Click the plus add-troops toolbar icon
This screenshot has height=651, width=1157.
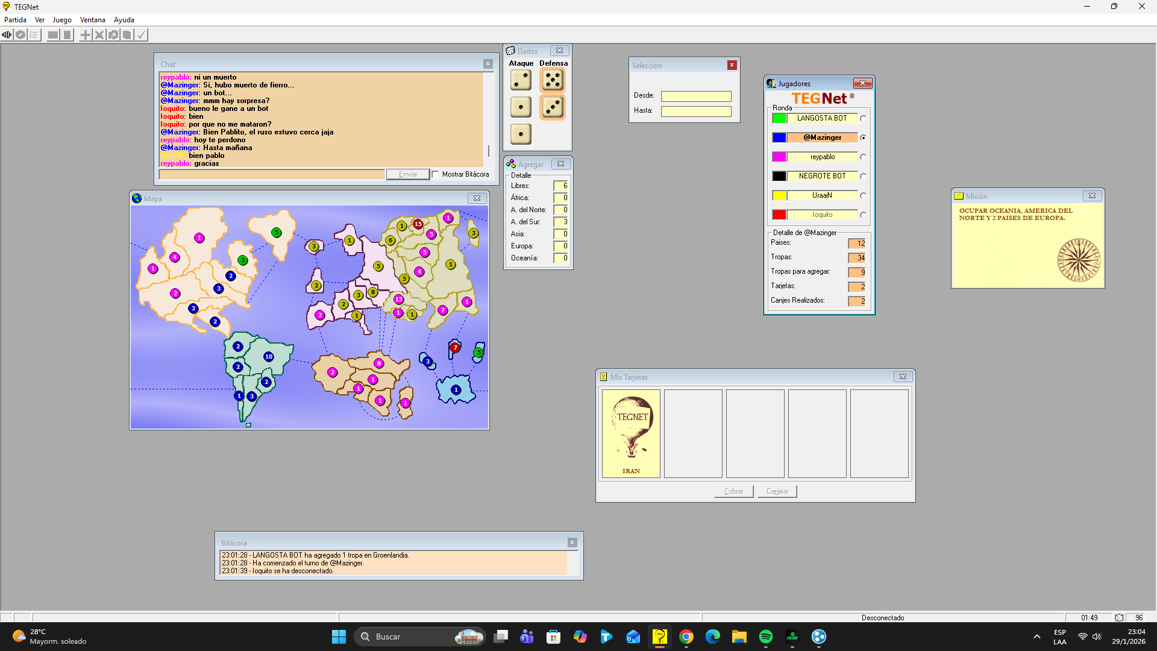(86, 35)
